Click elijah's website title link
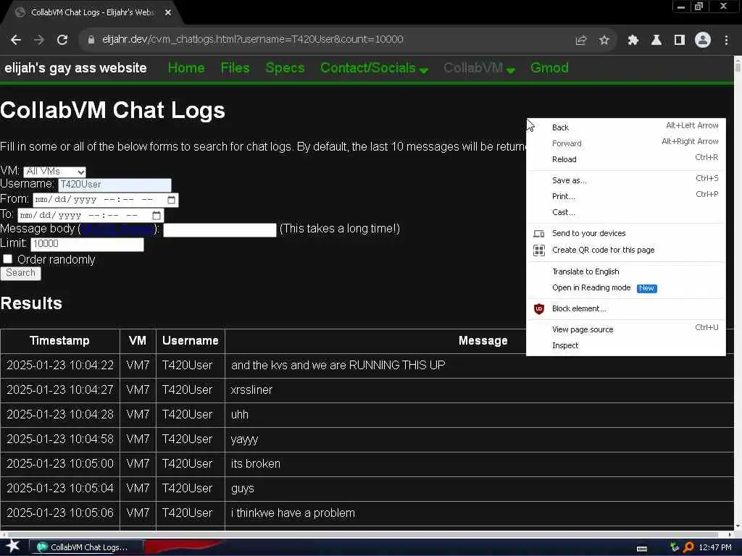This screenshot has height=556, width=742. tap(75, 68)
